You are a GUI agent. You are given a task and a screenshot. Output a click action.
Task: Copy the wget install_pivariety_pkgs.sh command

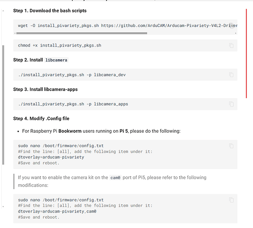pos(231,26)
